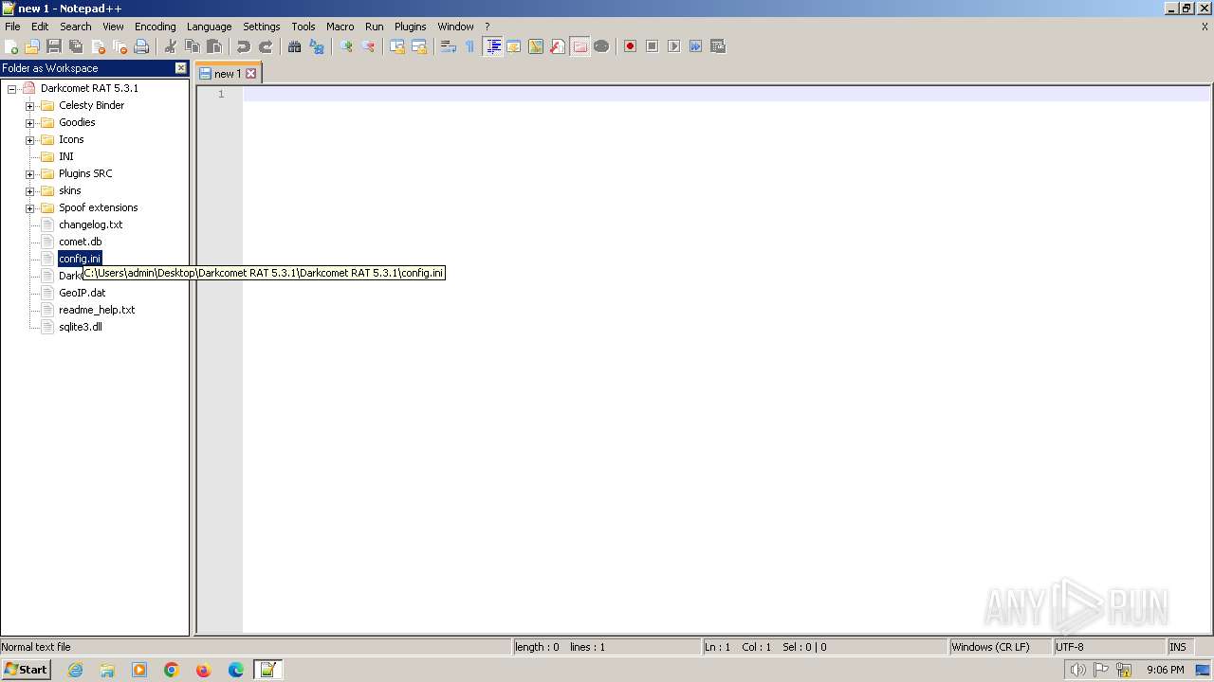Open the Language menu
1214x682 pixels.
click(209, 27)
